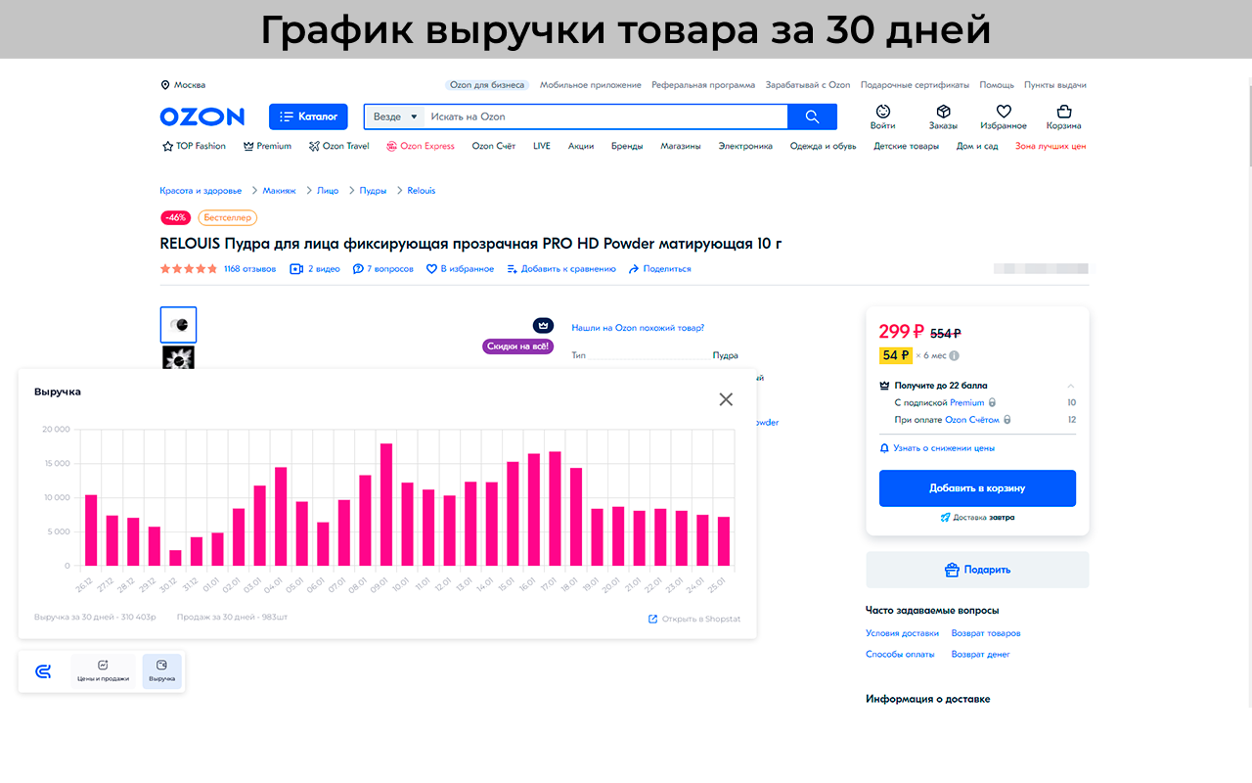The width and height of the screenshot is (1252, 783).
Task: Click info icon next to 6 мес
Action: pos(954,356)
